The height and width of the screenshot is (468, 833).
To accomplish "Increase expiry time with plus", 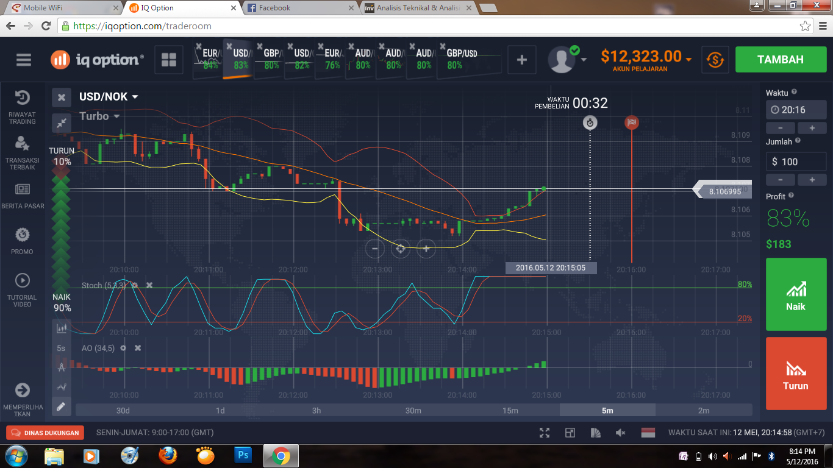I will point(812,128).
